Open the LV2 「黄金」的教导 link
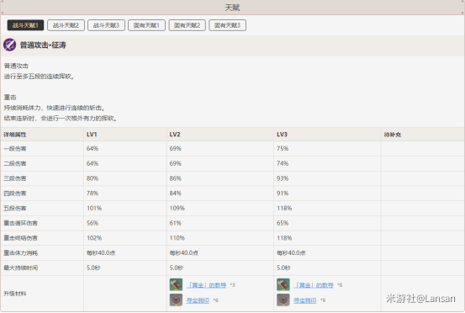Image resolution: width=465 pixels, height=313 pixels. [x=206, y=285]
